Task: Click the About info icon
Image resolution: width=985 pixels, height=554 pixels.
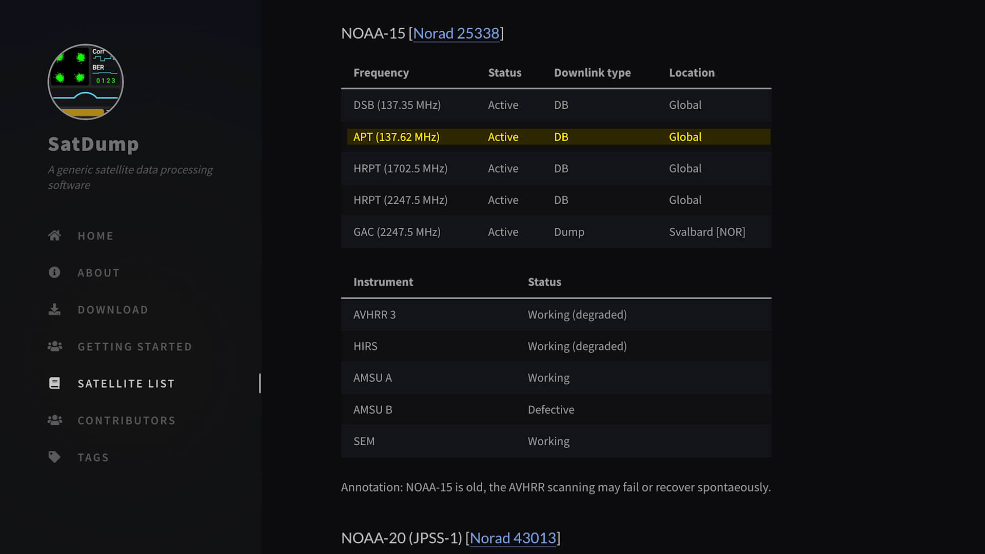Action: pos(54,272)
